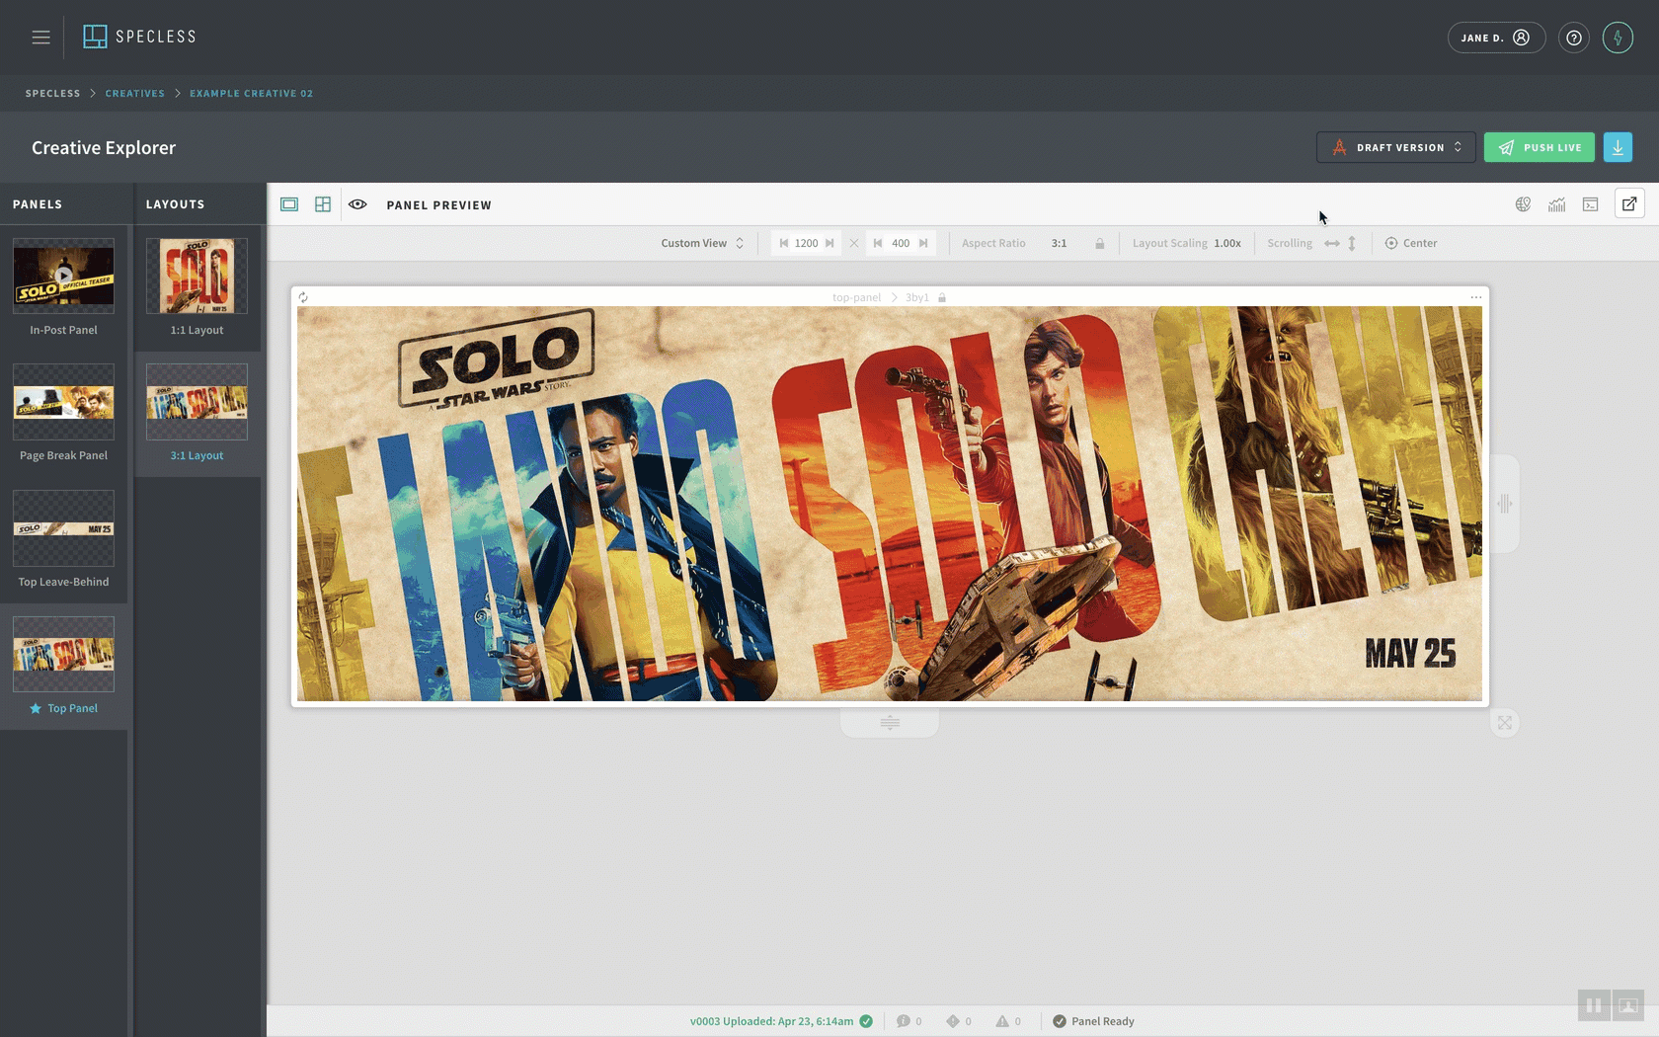Image resolution: width=1659 pixels, height=1037 pixels.
Task: Select the Top Panel thumbnail
Action: tap(63, 654)
